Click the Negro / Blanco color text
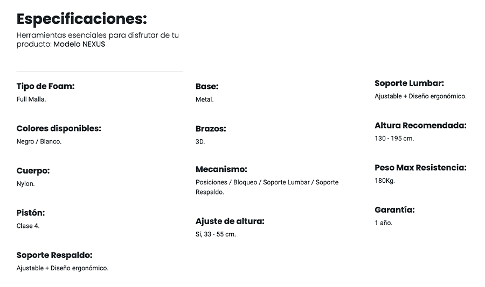This screenshot has height=287, width=485. click(x=39, y=142)
